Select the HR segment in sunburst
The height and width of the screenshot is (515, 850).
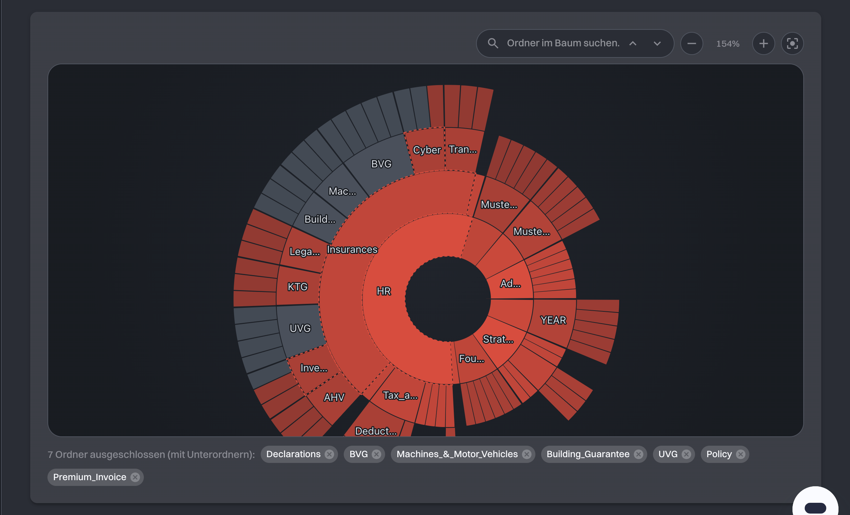click(x=383, y=291)
